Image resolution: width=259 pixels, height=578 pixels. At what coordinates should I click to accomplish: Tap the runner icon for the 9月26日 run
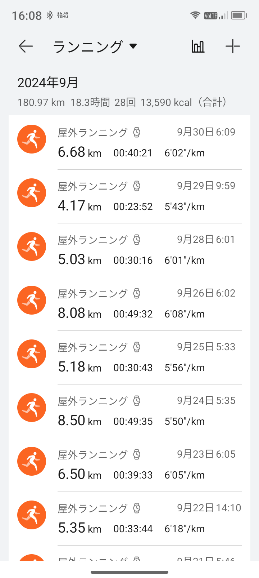32,300
